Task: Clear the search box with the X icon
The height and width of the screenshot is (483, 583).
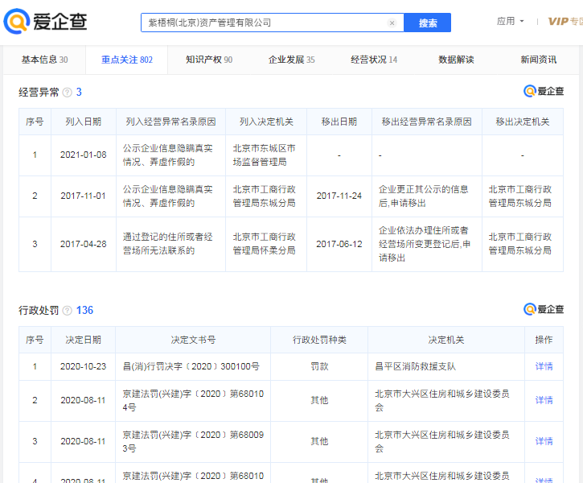Action: point(392,23)
